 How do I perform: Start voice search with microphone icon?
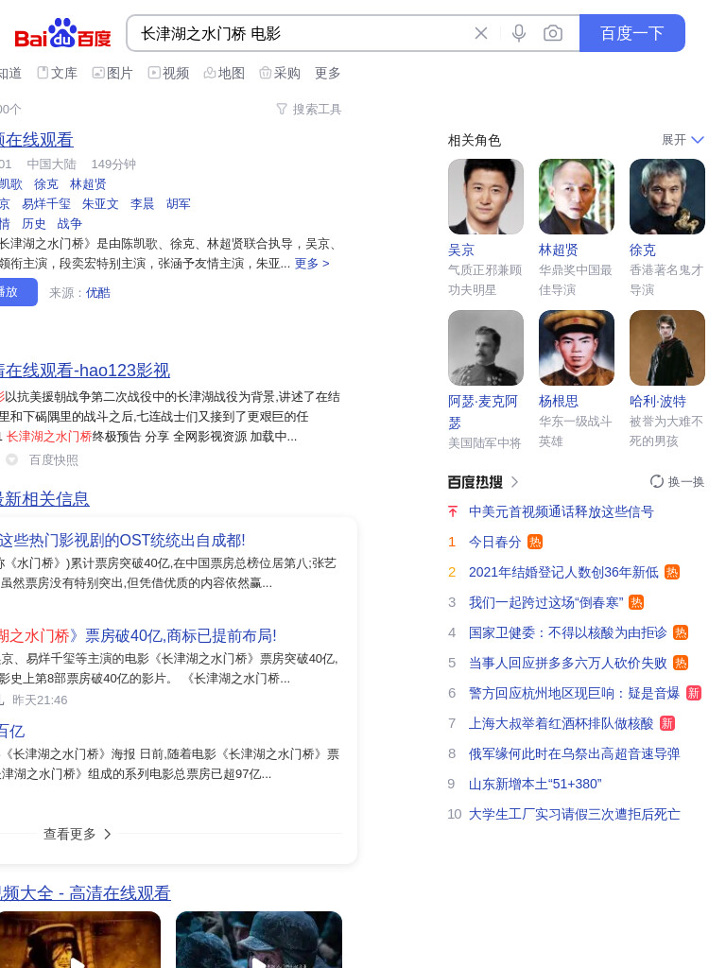519,33
